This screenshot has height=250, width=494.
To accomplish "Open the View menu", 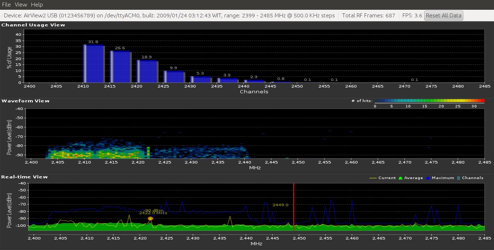I will coord(21,5).
